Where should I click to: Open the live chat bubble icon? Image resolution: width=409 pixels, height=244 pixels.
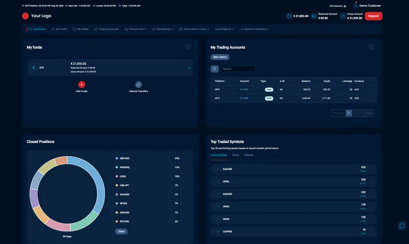(x=402, y=226)
